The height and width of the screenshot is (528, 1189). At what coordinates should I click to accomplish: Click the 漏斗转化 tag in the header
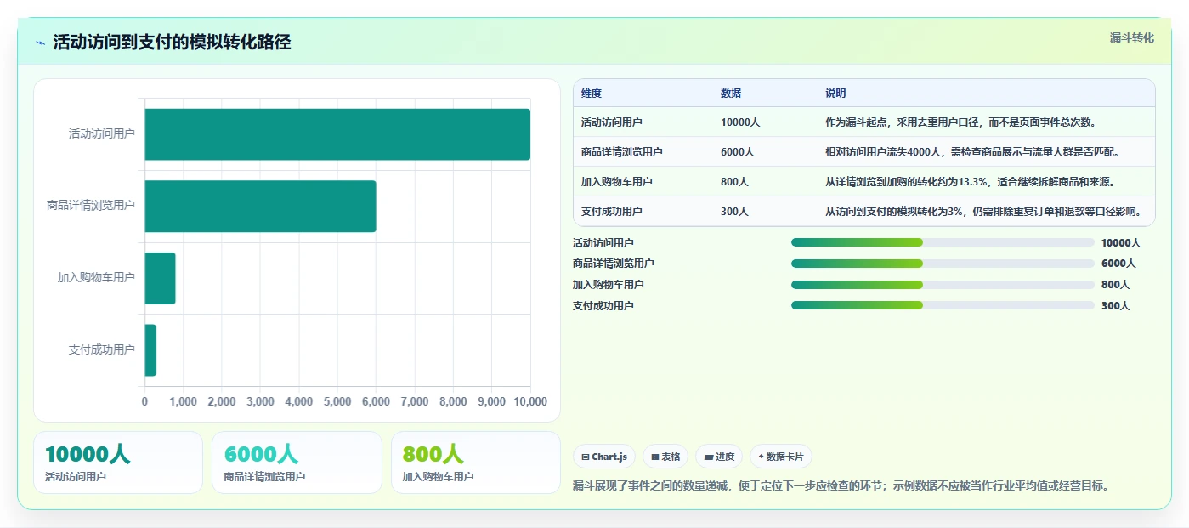click(1131, 37)
